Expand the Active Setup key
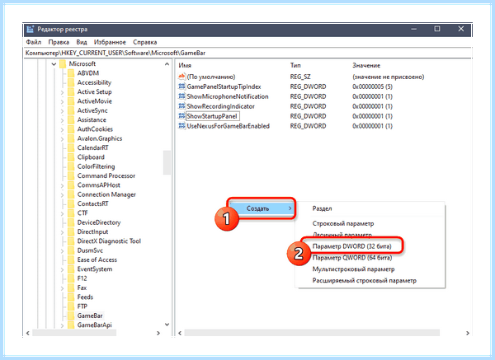This screenshot has height=360, width=495. coord(62,92)
